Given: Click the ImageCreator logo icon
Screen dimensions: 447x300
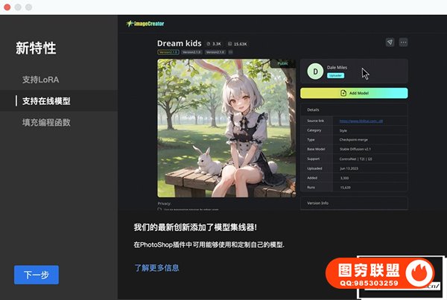Looking at the screenshot, I should 130,24.
